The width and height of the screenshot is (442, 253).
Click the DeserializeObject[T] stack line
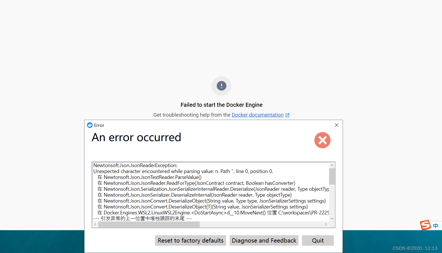(203, 207)
